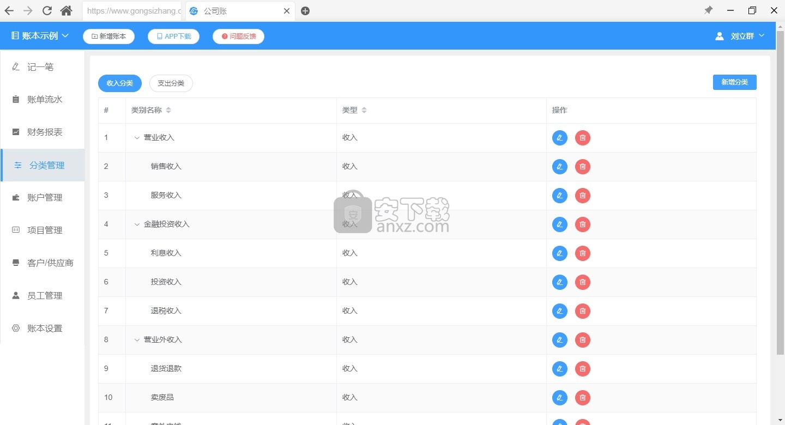Screen dimensions: 785x425
Task: Delete the 卖废品 row
Action: click(583, 398)
